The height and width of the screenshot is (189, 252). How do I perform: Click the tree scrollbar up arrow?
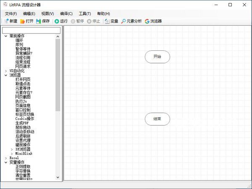click(x=58, y=37)
